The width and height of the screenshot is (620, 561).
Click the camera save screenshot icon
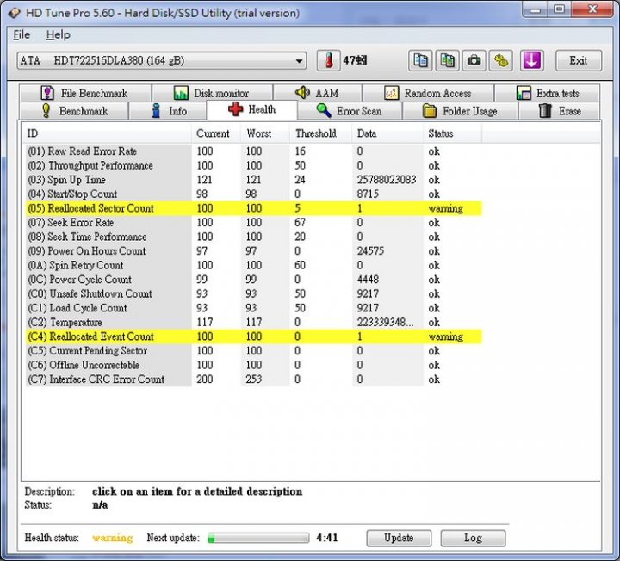[x=474, y=61]
